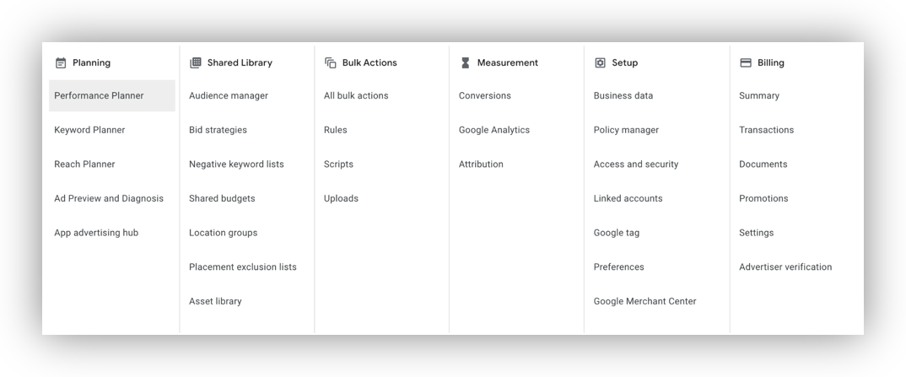Click the Shared Library grid icon

pyautogui.click(x=196, y=63)
